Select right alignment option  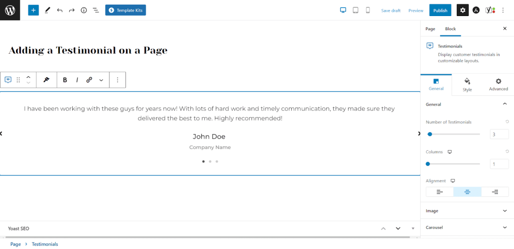(x=495, y=192)
